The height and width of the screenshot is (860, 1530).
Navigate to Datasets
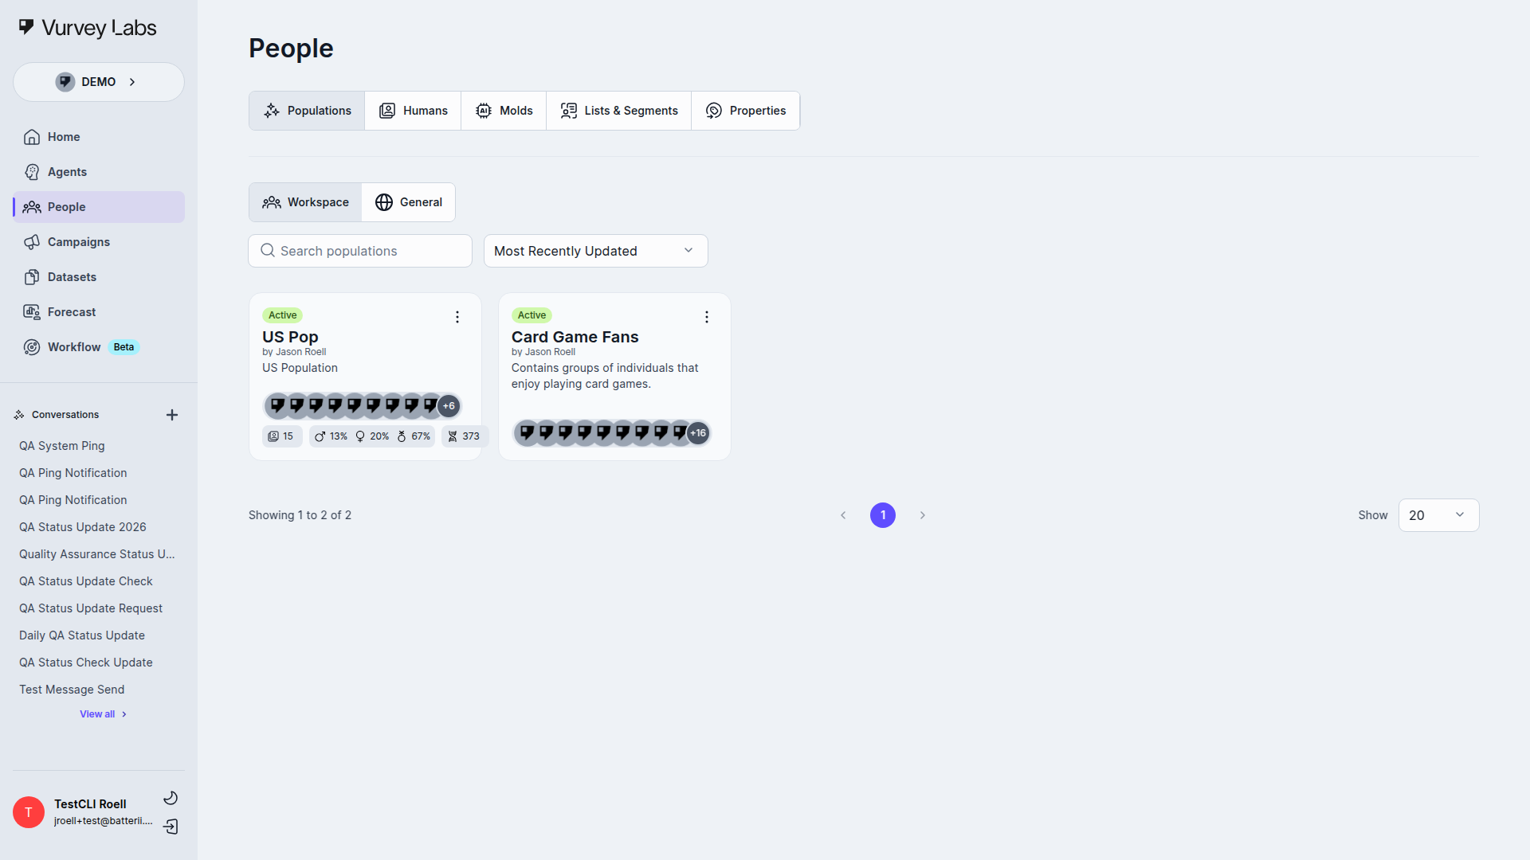tap(72, 277)
